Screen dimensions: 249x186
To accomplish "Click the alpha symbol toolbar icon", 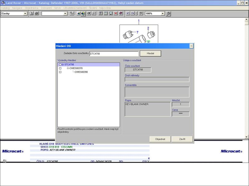I will coord(89,14).
